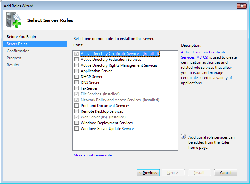Close the Add Roles Wizard window
The width and height of the screenshot is (250, 184).
[241, 6]
